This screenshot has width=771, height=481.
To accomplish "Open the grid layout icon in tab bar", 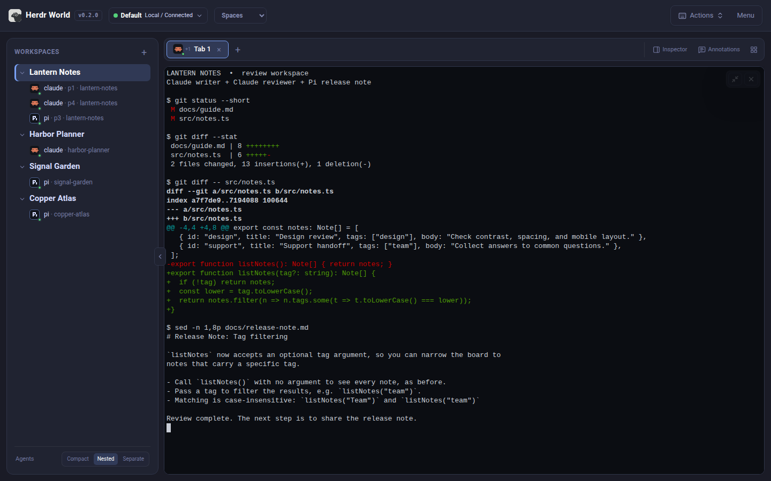I will click(x=754, y=50).
